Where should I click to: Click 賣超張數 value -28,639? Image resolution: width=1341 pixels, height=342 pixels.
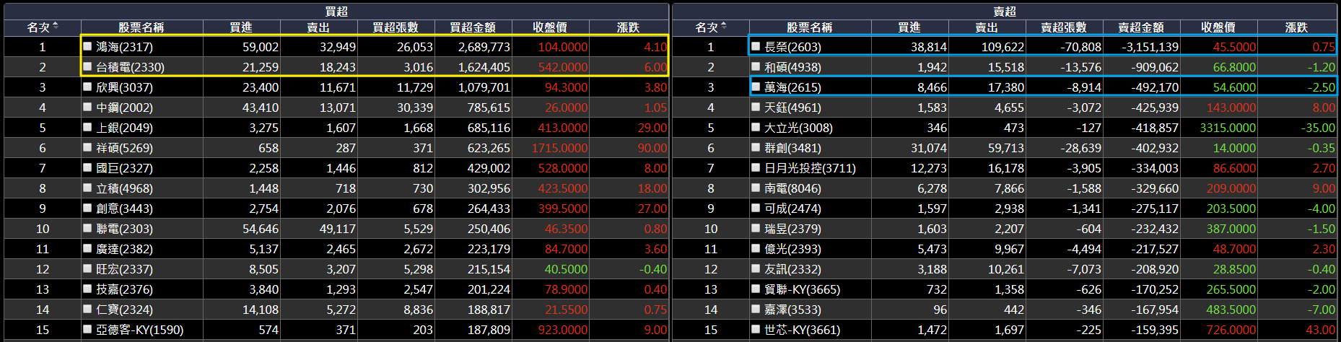point(1081,148)
